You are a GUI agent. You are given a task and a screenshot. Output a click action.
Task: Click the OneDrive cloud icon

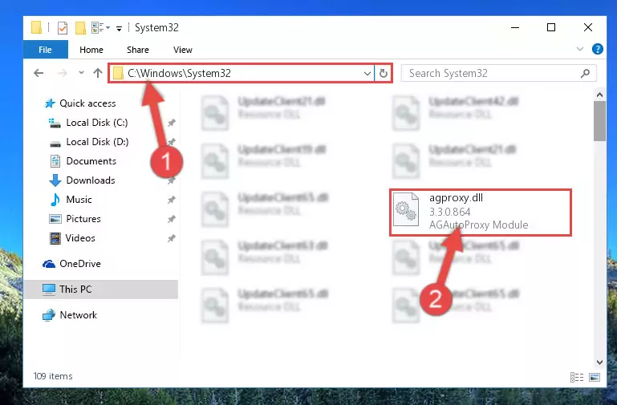point(49,264)
